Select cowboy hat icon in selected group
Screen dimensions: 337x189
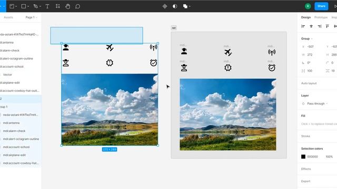click(66, 63)
